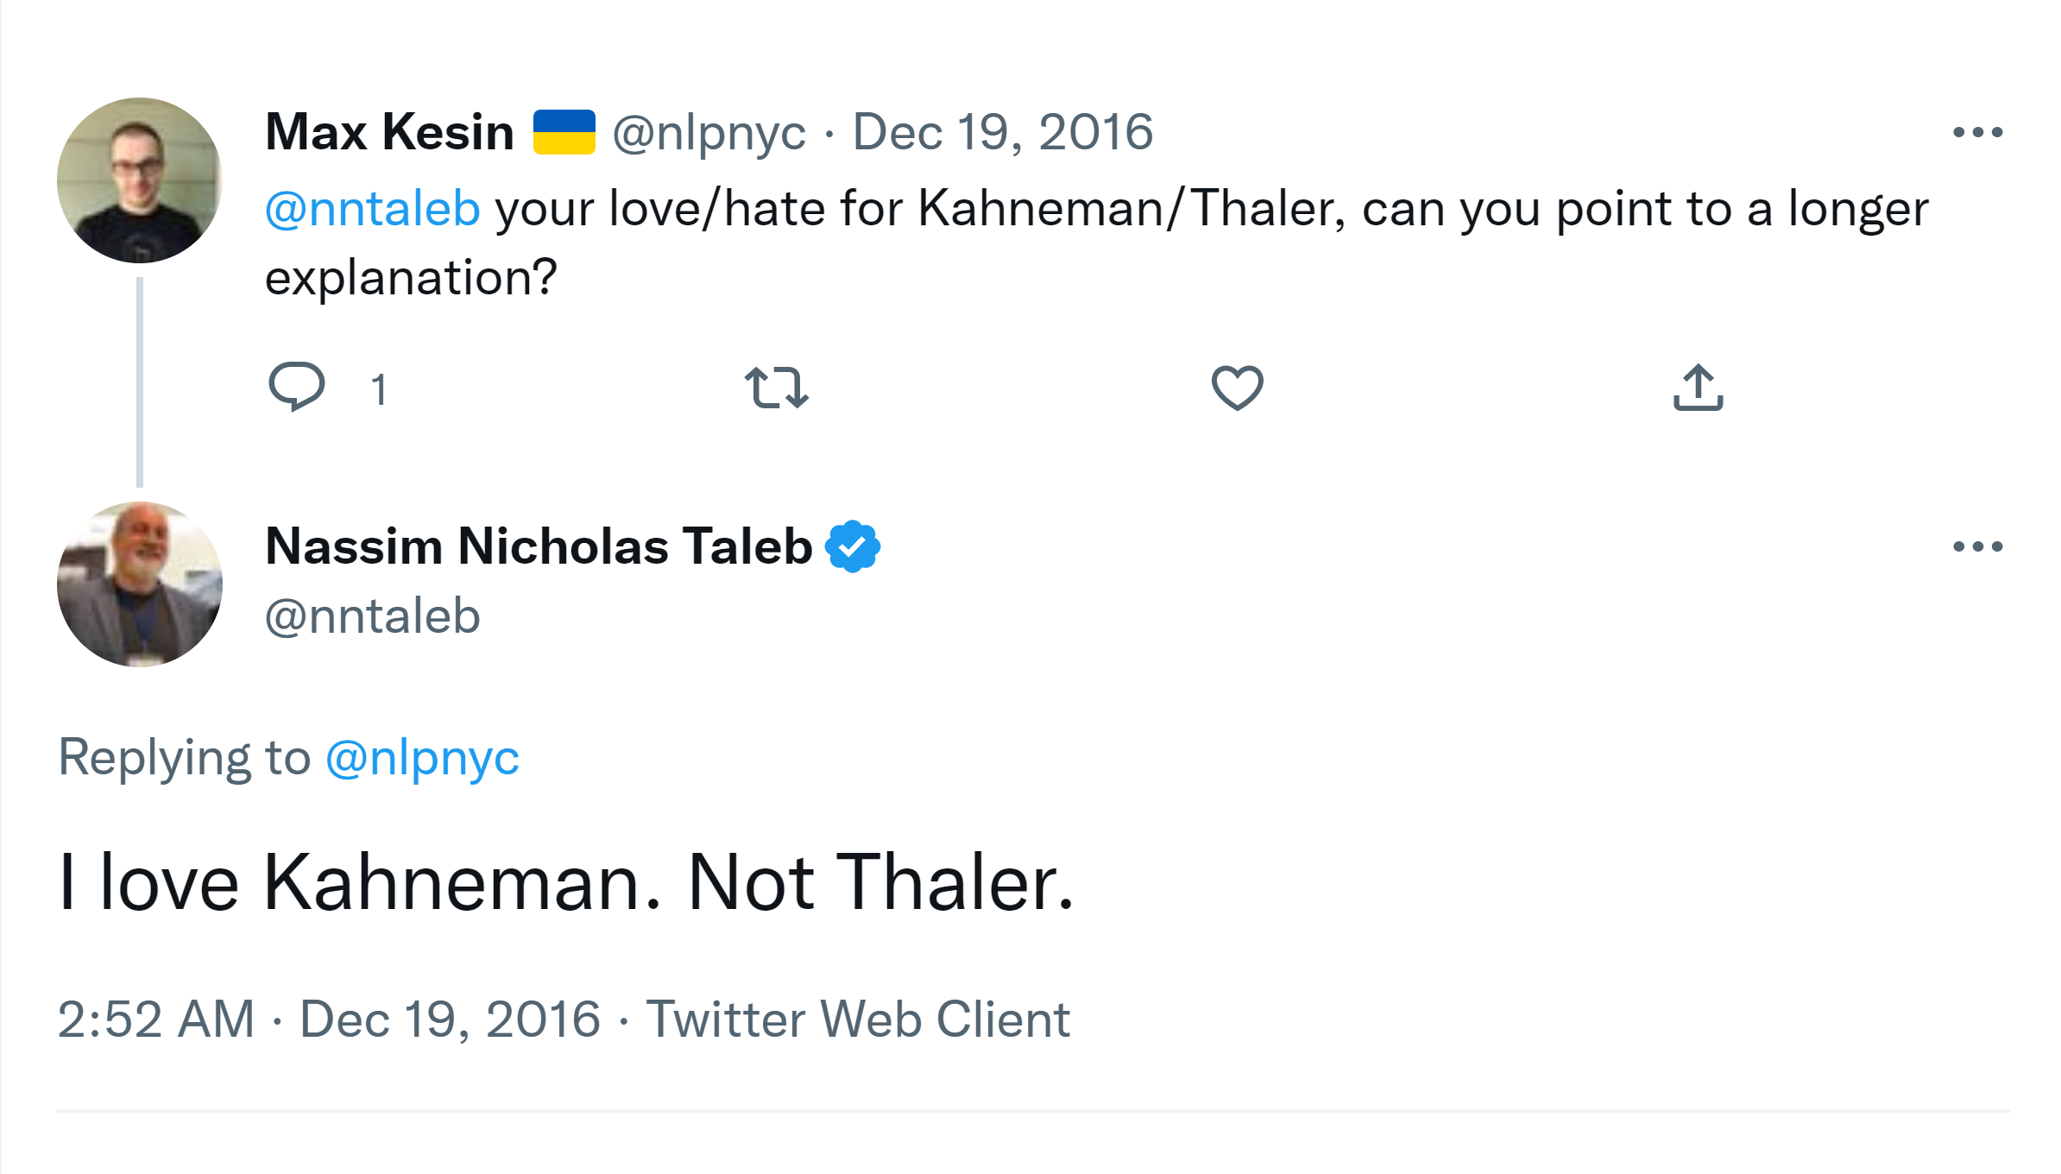Open Nassim Nicholas Taleb's profile picture
The width and height of the screenshot is (2061, 1174).
click(x=140, y=584)
